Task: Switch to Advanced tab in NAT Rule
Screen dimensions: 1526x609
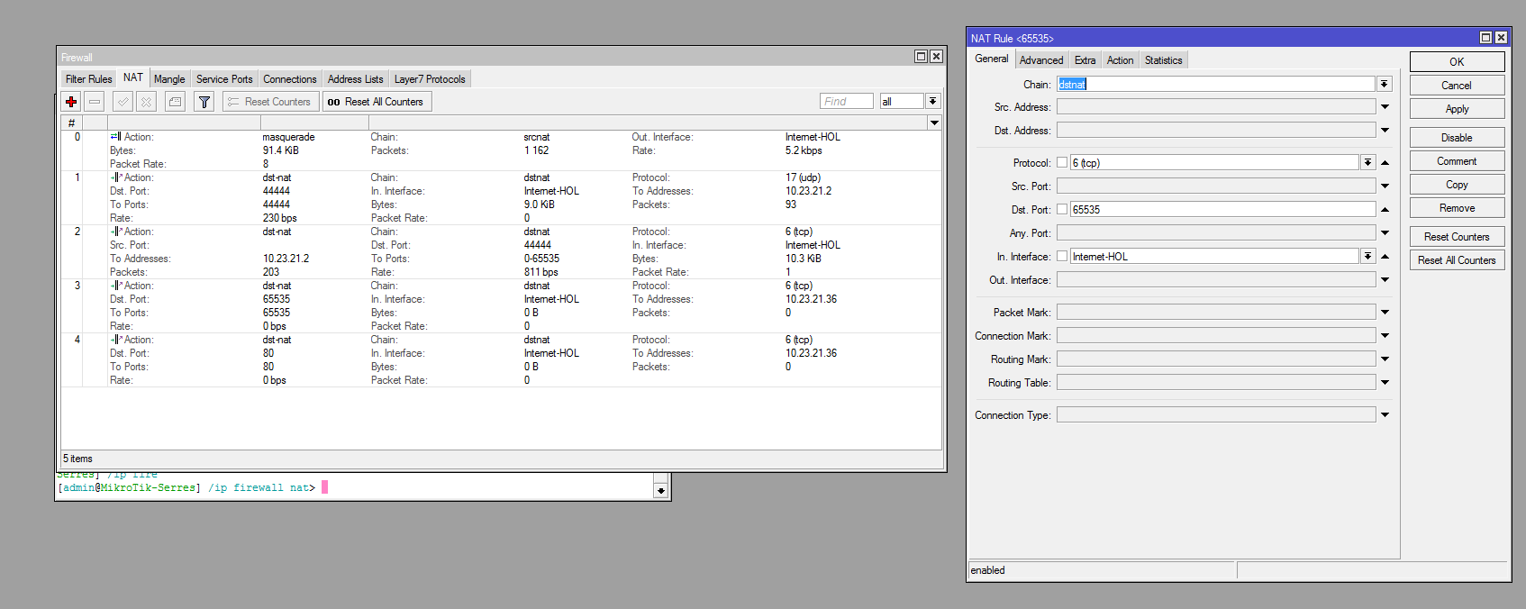Action: [x=1041, y=60]
